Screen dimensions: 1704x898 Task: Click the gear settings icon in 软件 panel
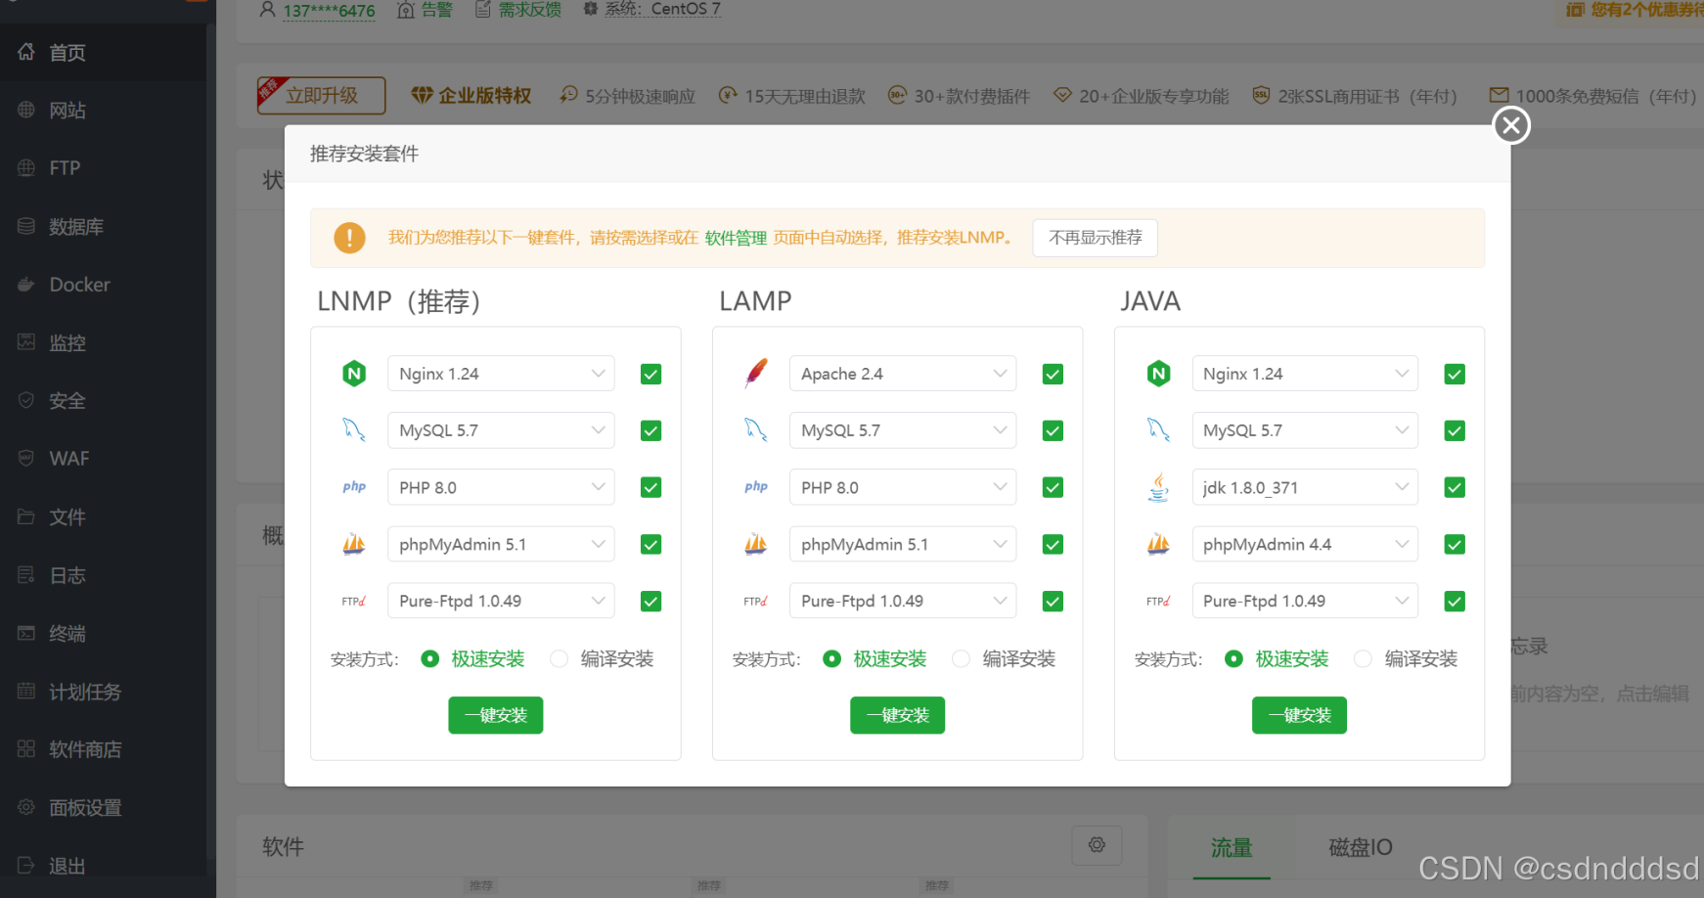[1097, 845]
